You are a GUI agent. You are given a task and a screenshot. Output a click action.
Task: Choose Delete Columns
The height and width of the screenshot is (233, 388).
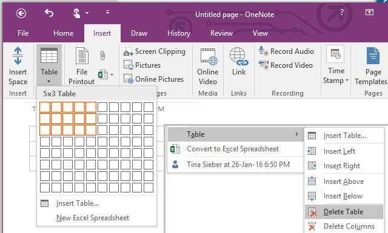[344, 226]
